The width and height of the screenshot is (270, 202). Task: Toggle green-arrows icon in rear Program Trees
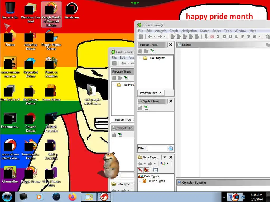tap(126, 78)
